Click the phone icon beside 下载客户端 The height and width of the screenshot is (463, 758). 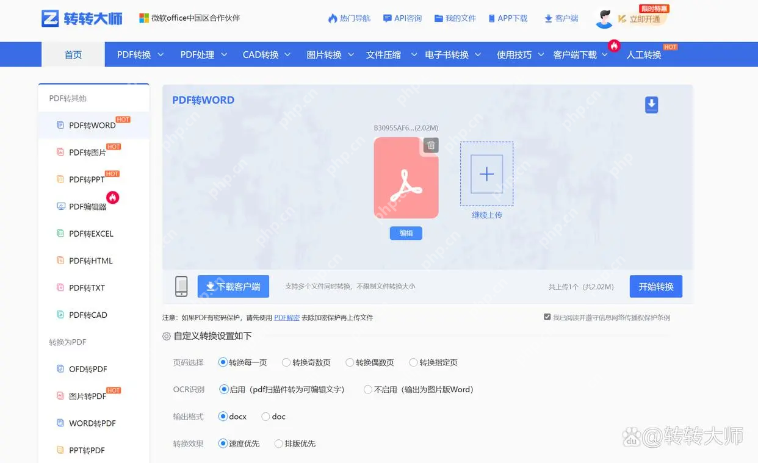click(x=181, y=286)
